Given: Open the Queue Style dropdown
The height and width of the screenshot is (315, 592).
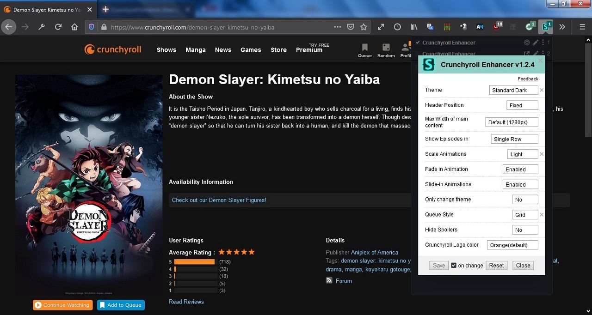Looking at the screenshot, I should 525,215.
